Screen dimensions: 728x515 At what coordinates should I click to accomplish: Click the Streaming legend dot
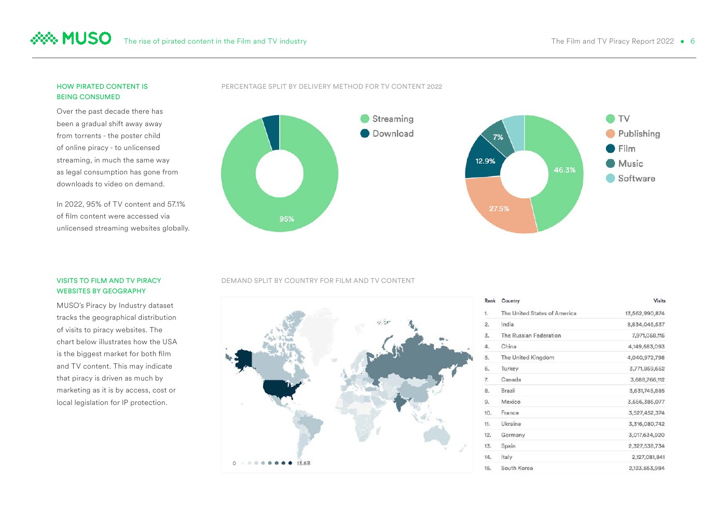pos(365,119)
